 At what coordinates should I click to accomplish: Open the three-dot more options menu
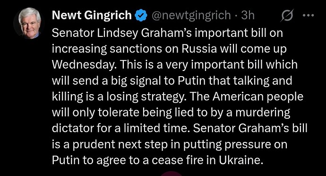point(308,15)
